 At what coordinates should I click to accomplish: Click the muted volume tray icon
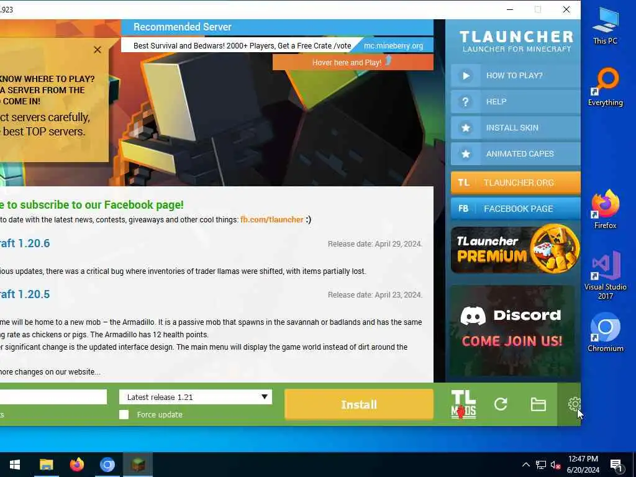555,465
